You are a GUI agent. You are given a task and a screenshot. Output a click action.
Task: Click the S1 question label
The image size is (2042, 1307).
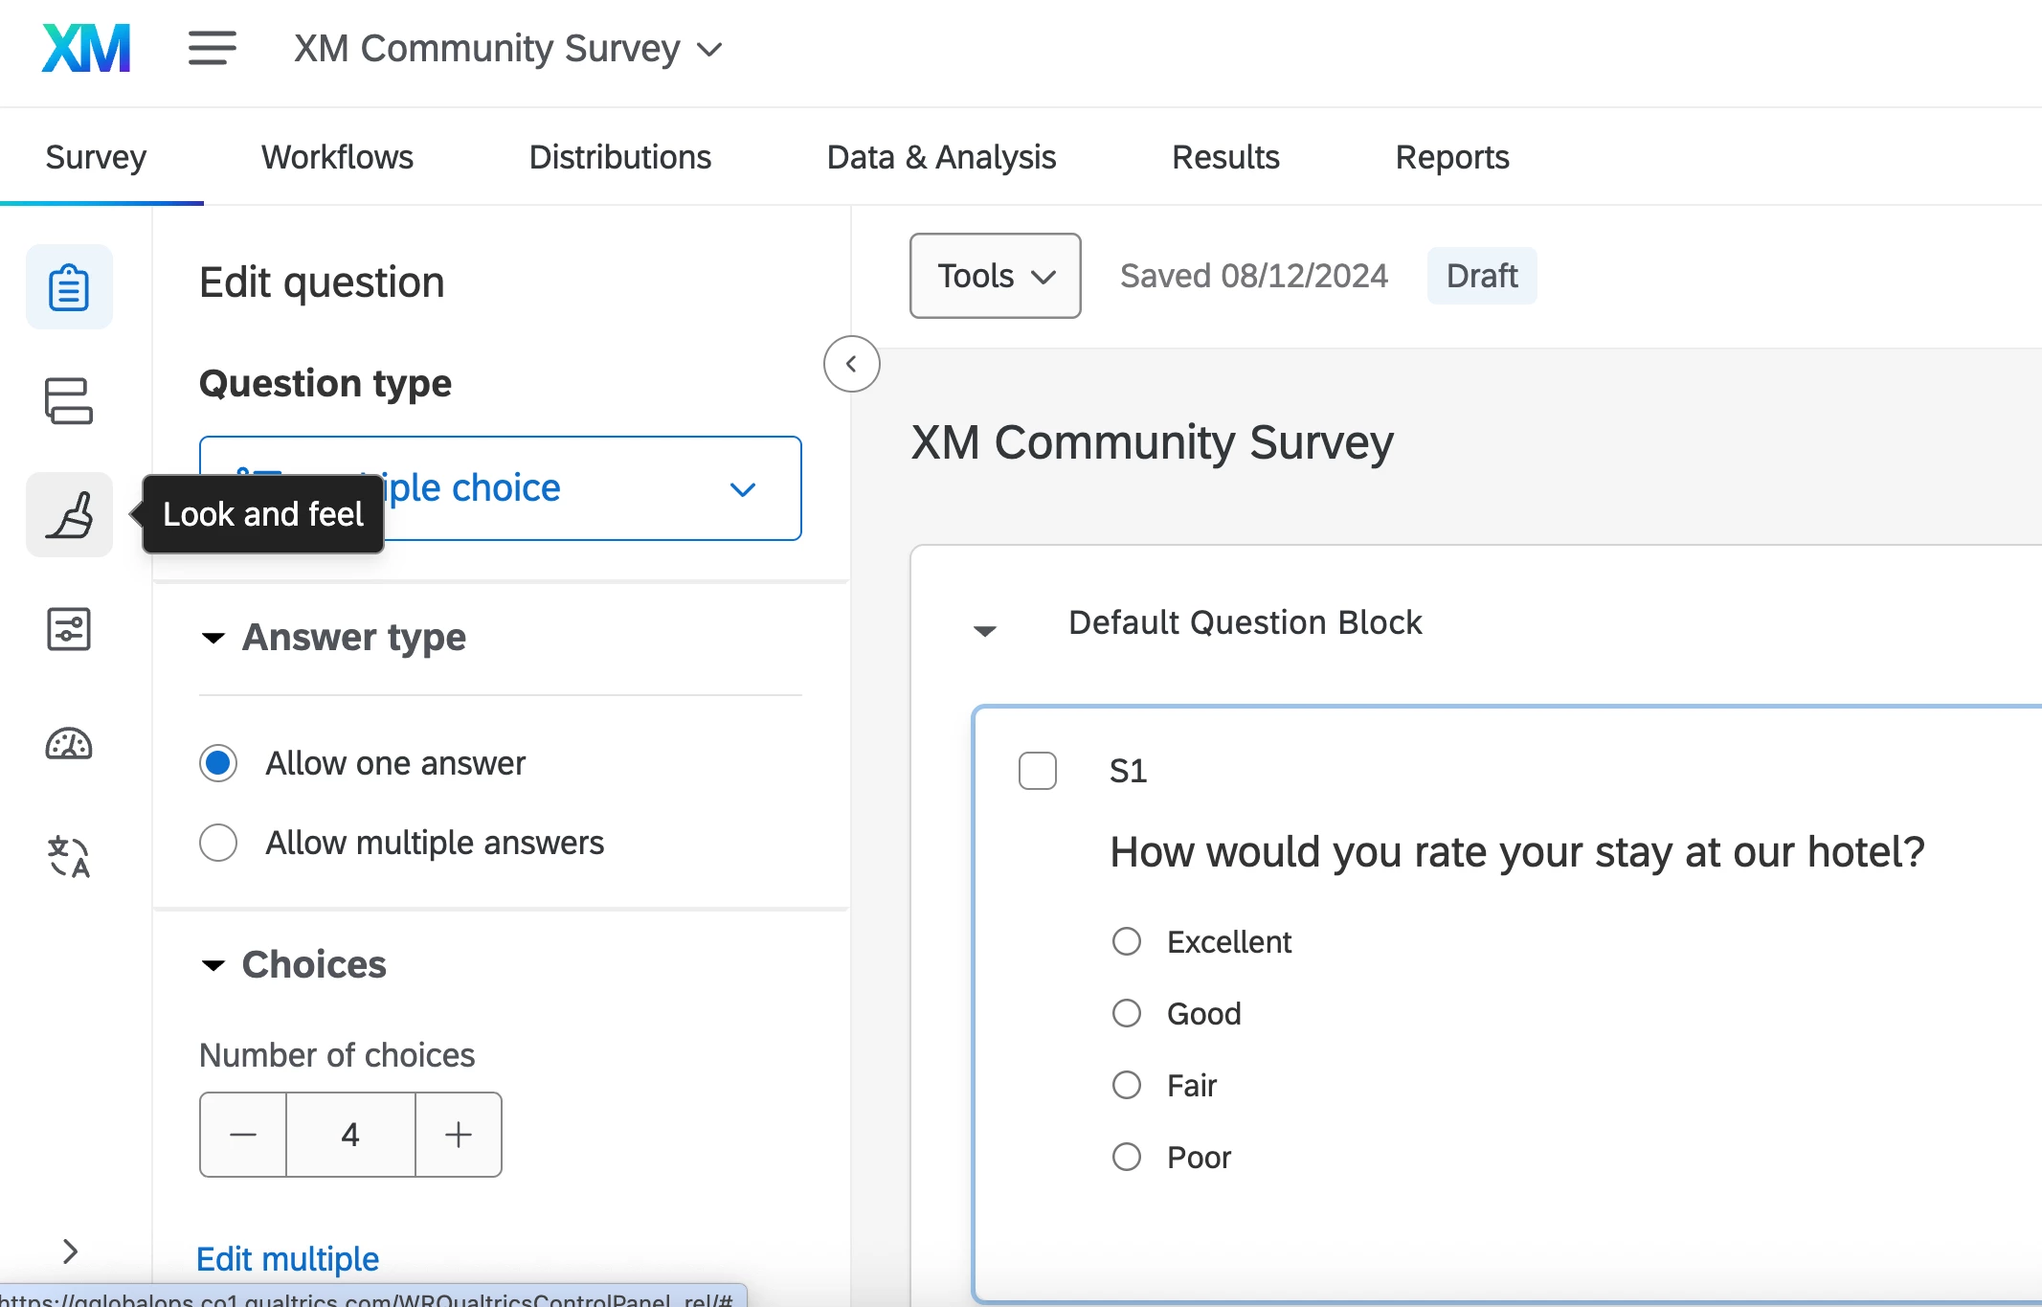[x=1128, y=771]
